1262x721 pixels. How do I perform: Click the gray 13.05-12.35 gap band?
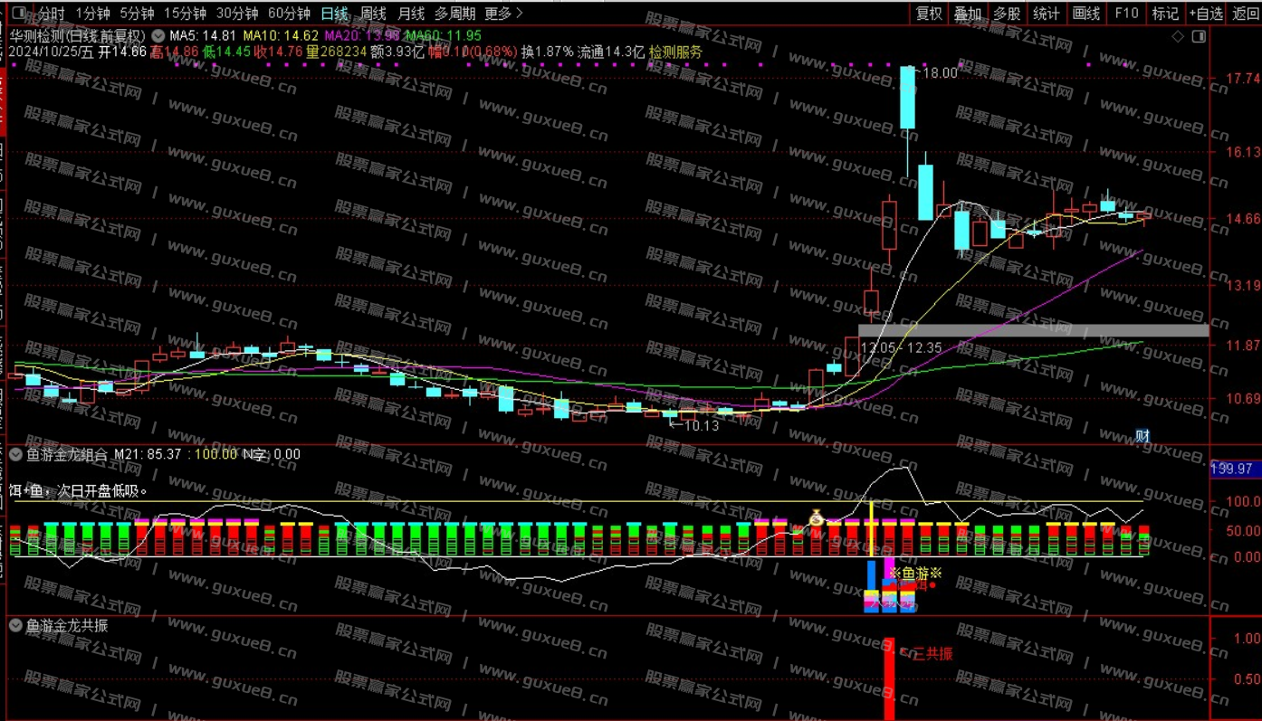click(x=1032, y=330)
